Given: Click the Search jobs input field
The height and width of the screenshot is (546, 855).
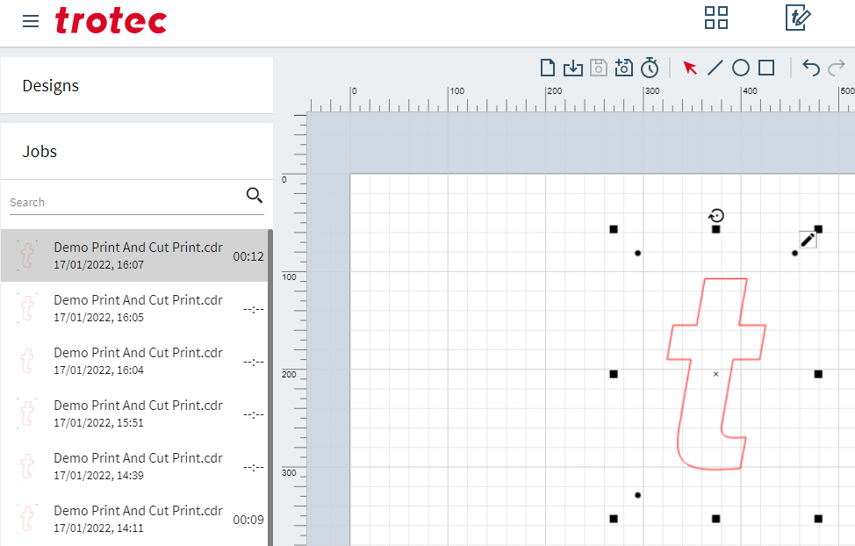Looking at the screenshot, I should coord(123,202).
